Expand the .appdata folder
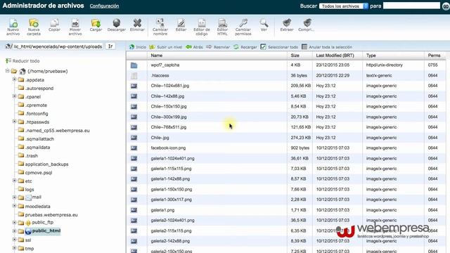This screenshot has height=253, width=450. [14, 79]
